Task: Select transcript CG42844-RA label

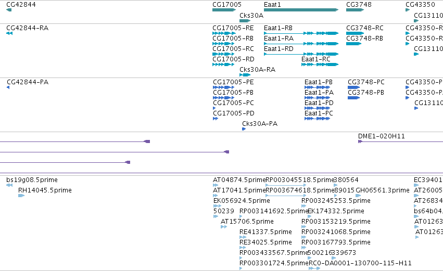Action: click(x=27, y=28)
